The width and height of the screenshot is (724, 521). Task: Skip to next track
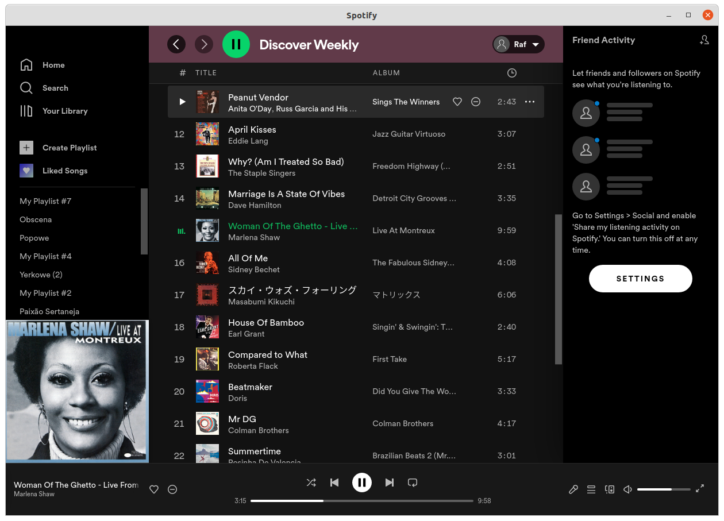pos(390,483)
